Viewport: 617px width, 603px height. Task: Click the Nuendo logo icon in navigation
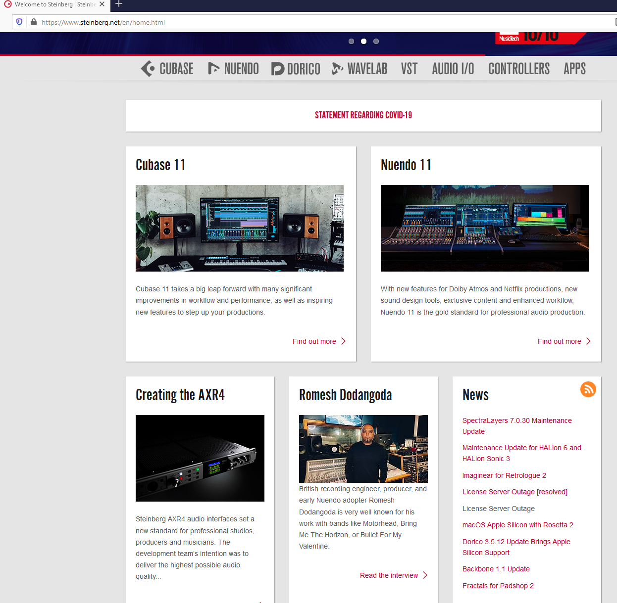click(213, 69)
